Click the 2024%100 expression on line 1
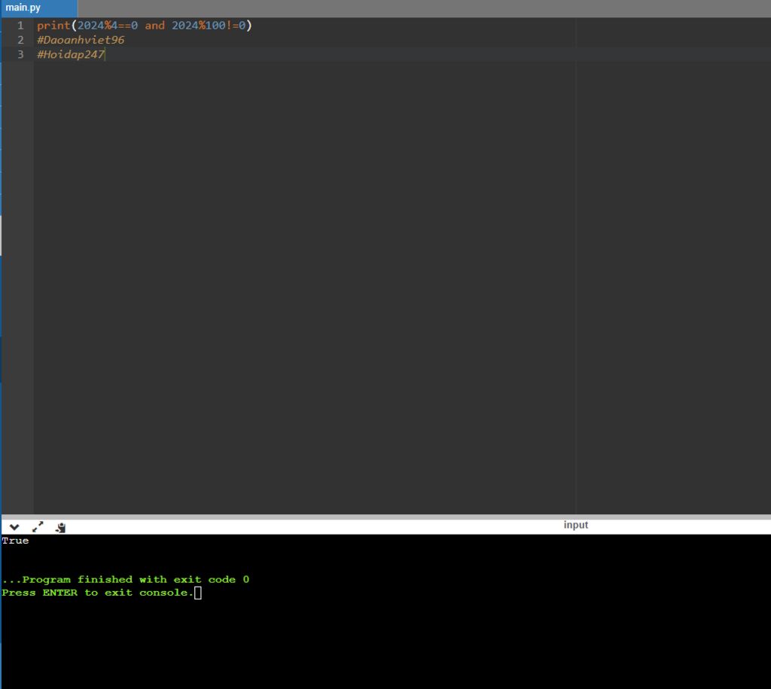The height and width of the screenshot is (689, 771). 198,26
